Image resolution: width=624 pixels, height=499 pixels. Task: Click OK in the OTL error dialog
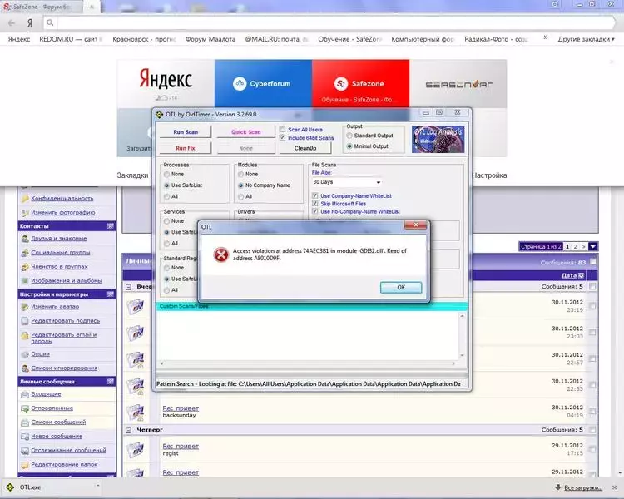coord(401,287)
